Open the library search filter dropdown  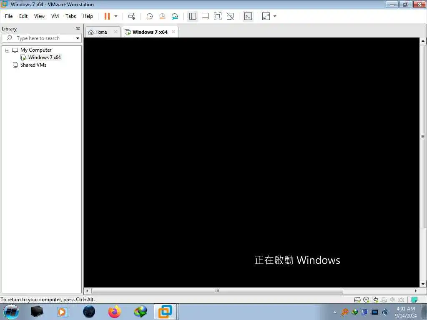[78, 38]
